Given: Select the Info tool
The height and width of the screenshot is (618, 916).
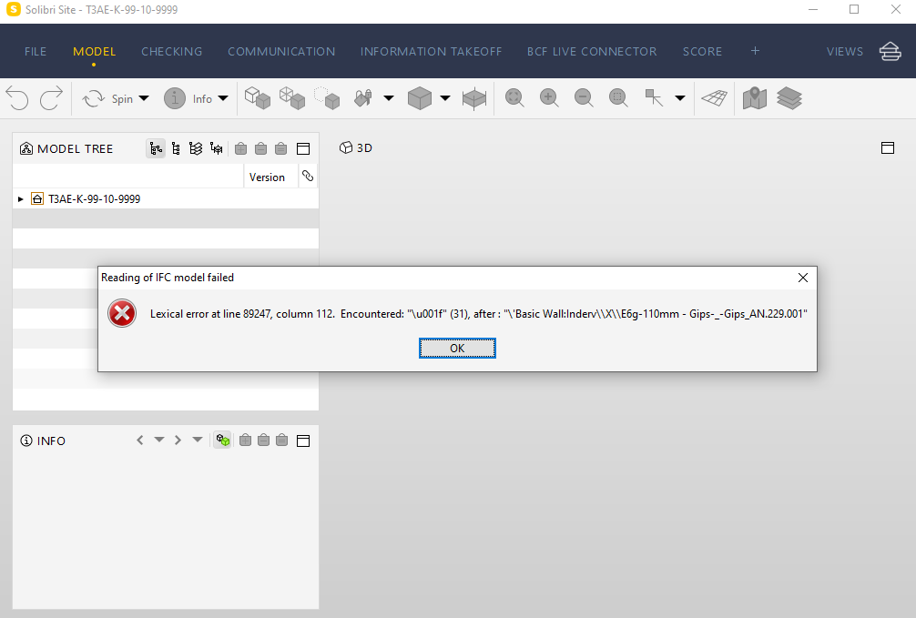Looking at the screenshot, I should pyautogui.click(x=188, y=98).
